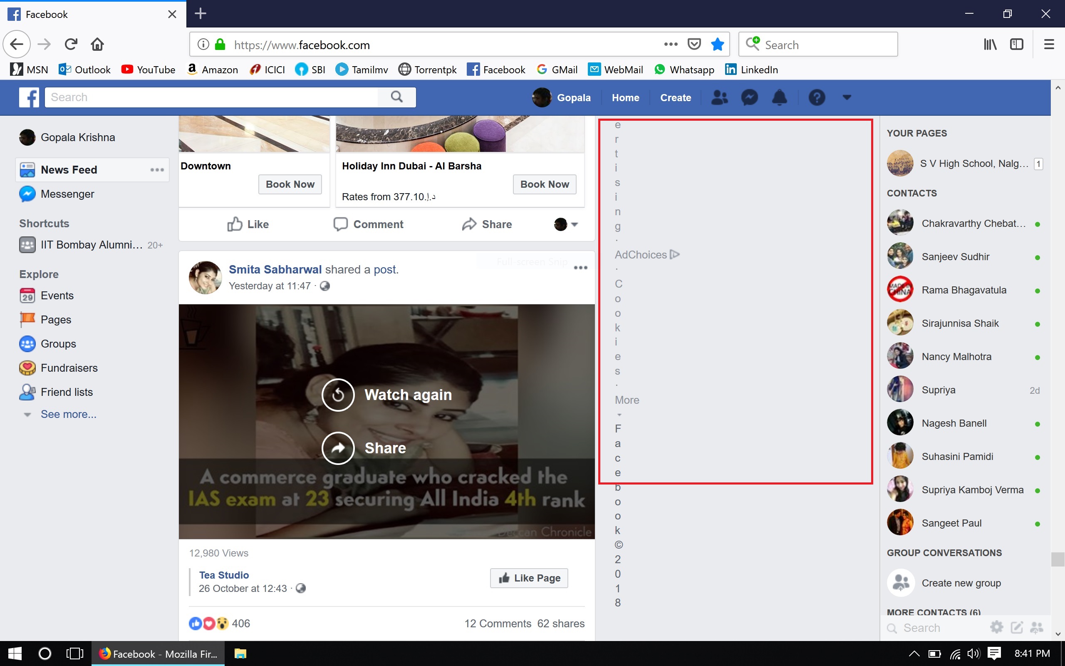Expand See more in the Explore section
Screen dimensions: 1065x666
click(68, 414)
